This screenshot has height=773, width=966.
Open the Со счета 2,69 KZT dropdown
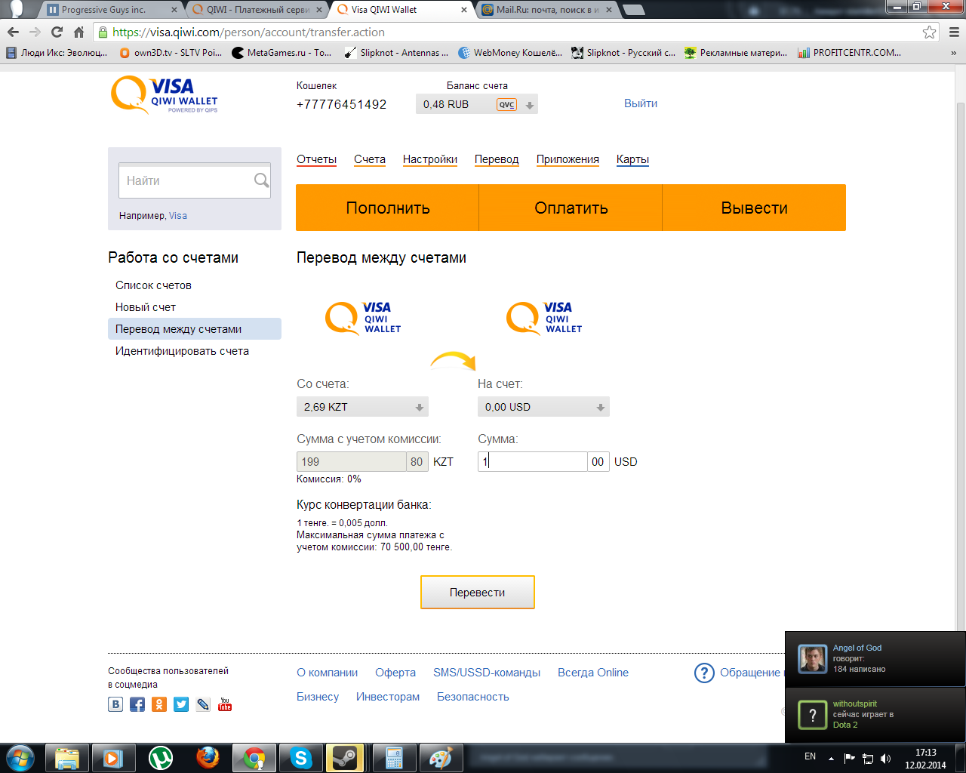tap(362, 407)
